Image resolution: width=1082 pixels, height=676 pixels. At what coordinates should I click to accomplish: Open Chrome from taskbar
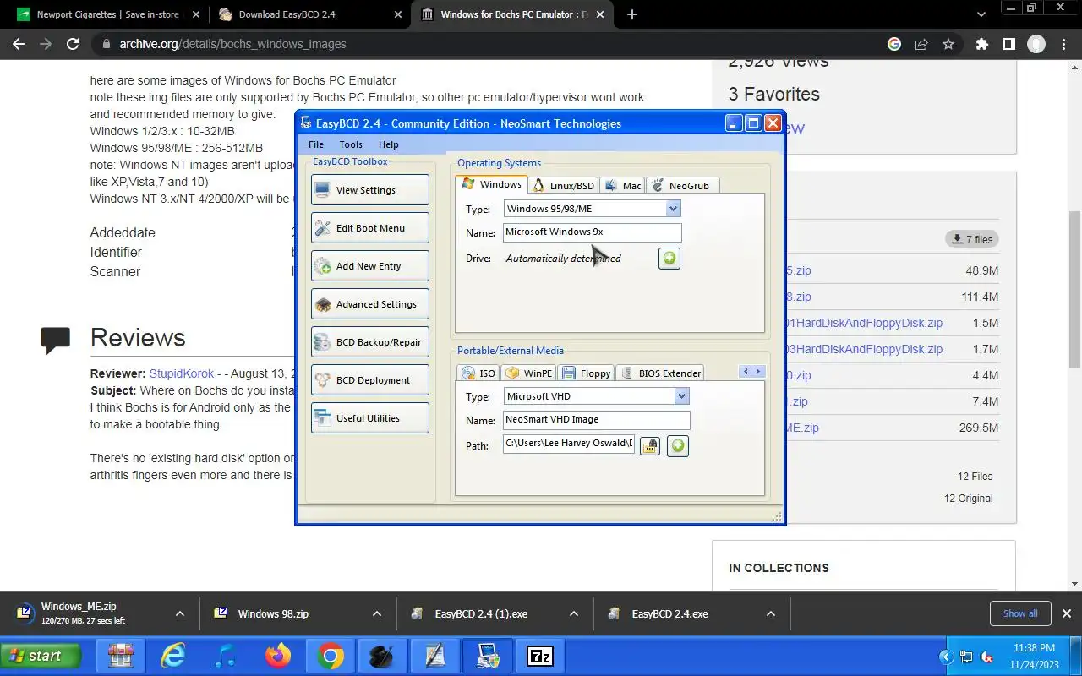[331, 656]
